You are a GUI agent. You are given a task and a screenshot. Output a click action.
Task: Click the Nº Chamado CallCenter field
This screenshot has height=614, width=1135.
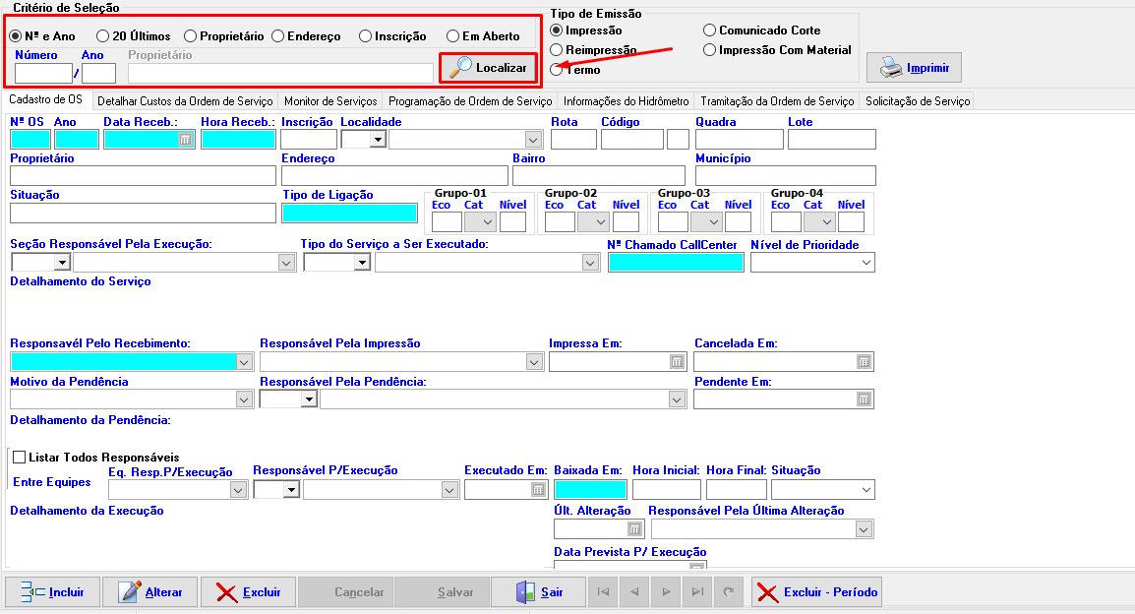tap(676, 263)
